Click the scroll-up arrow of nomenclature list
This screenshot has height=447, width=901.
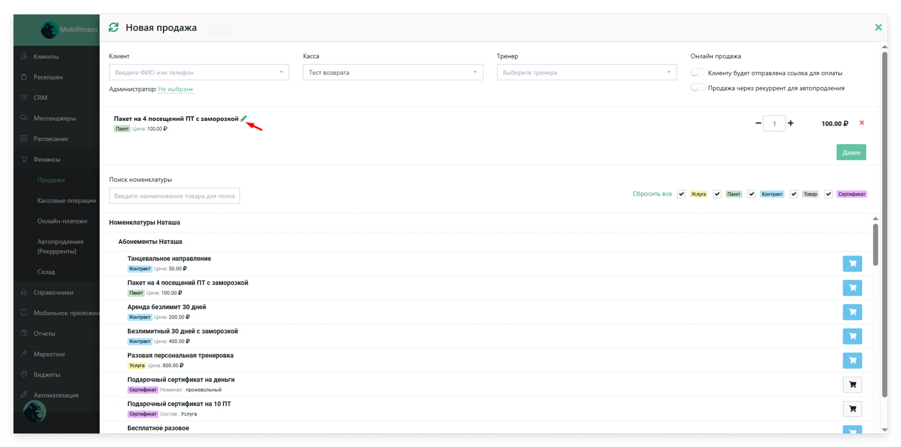click(875, 219)
